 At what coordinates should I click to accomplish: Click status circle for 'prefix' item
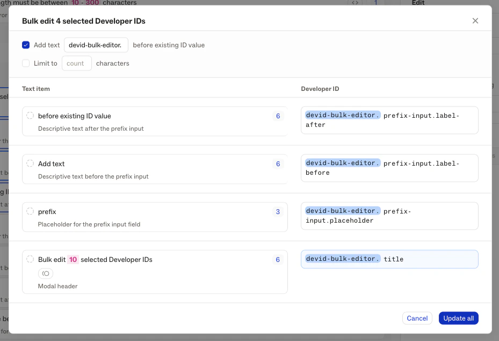[30, 211]
